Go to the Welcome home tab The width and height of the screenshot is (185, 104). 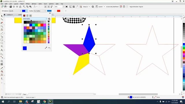pyautogui.click(x=5, y=15)
